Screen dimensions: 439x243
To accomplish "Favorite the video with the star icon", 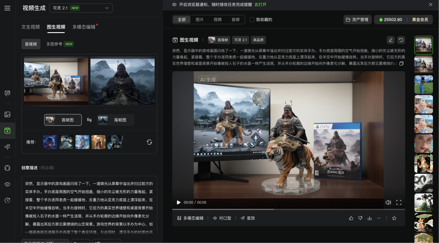I will pos(394,218).
